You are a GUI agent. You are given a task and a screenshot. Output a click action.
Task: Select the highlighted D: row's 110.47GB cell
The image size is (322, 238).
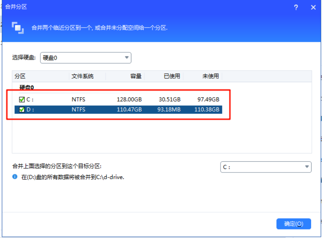point(129,110)
